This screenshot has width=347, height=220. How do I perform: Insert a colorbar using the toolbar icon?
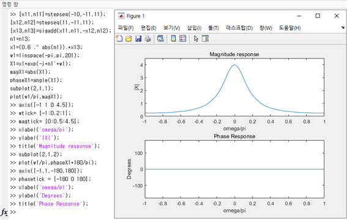pyautogui.click(x=174, y=39)
